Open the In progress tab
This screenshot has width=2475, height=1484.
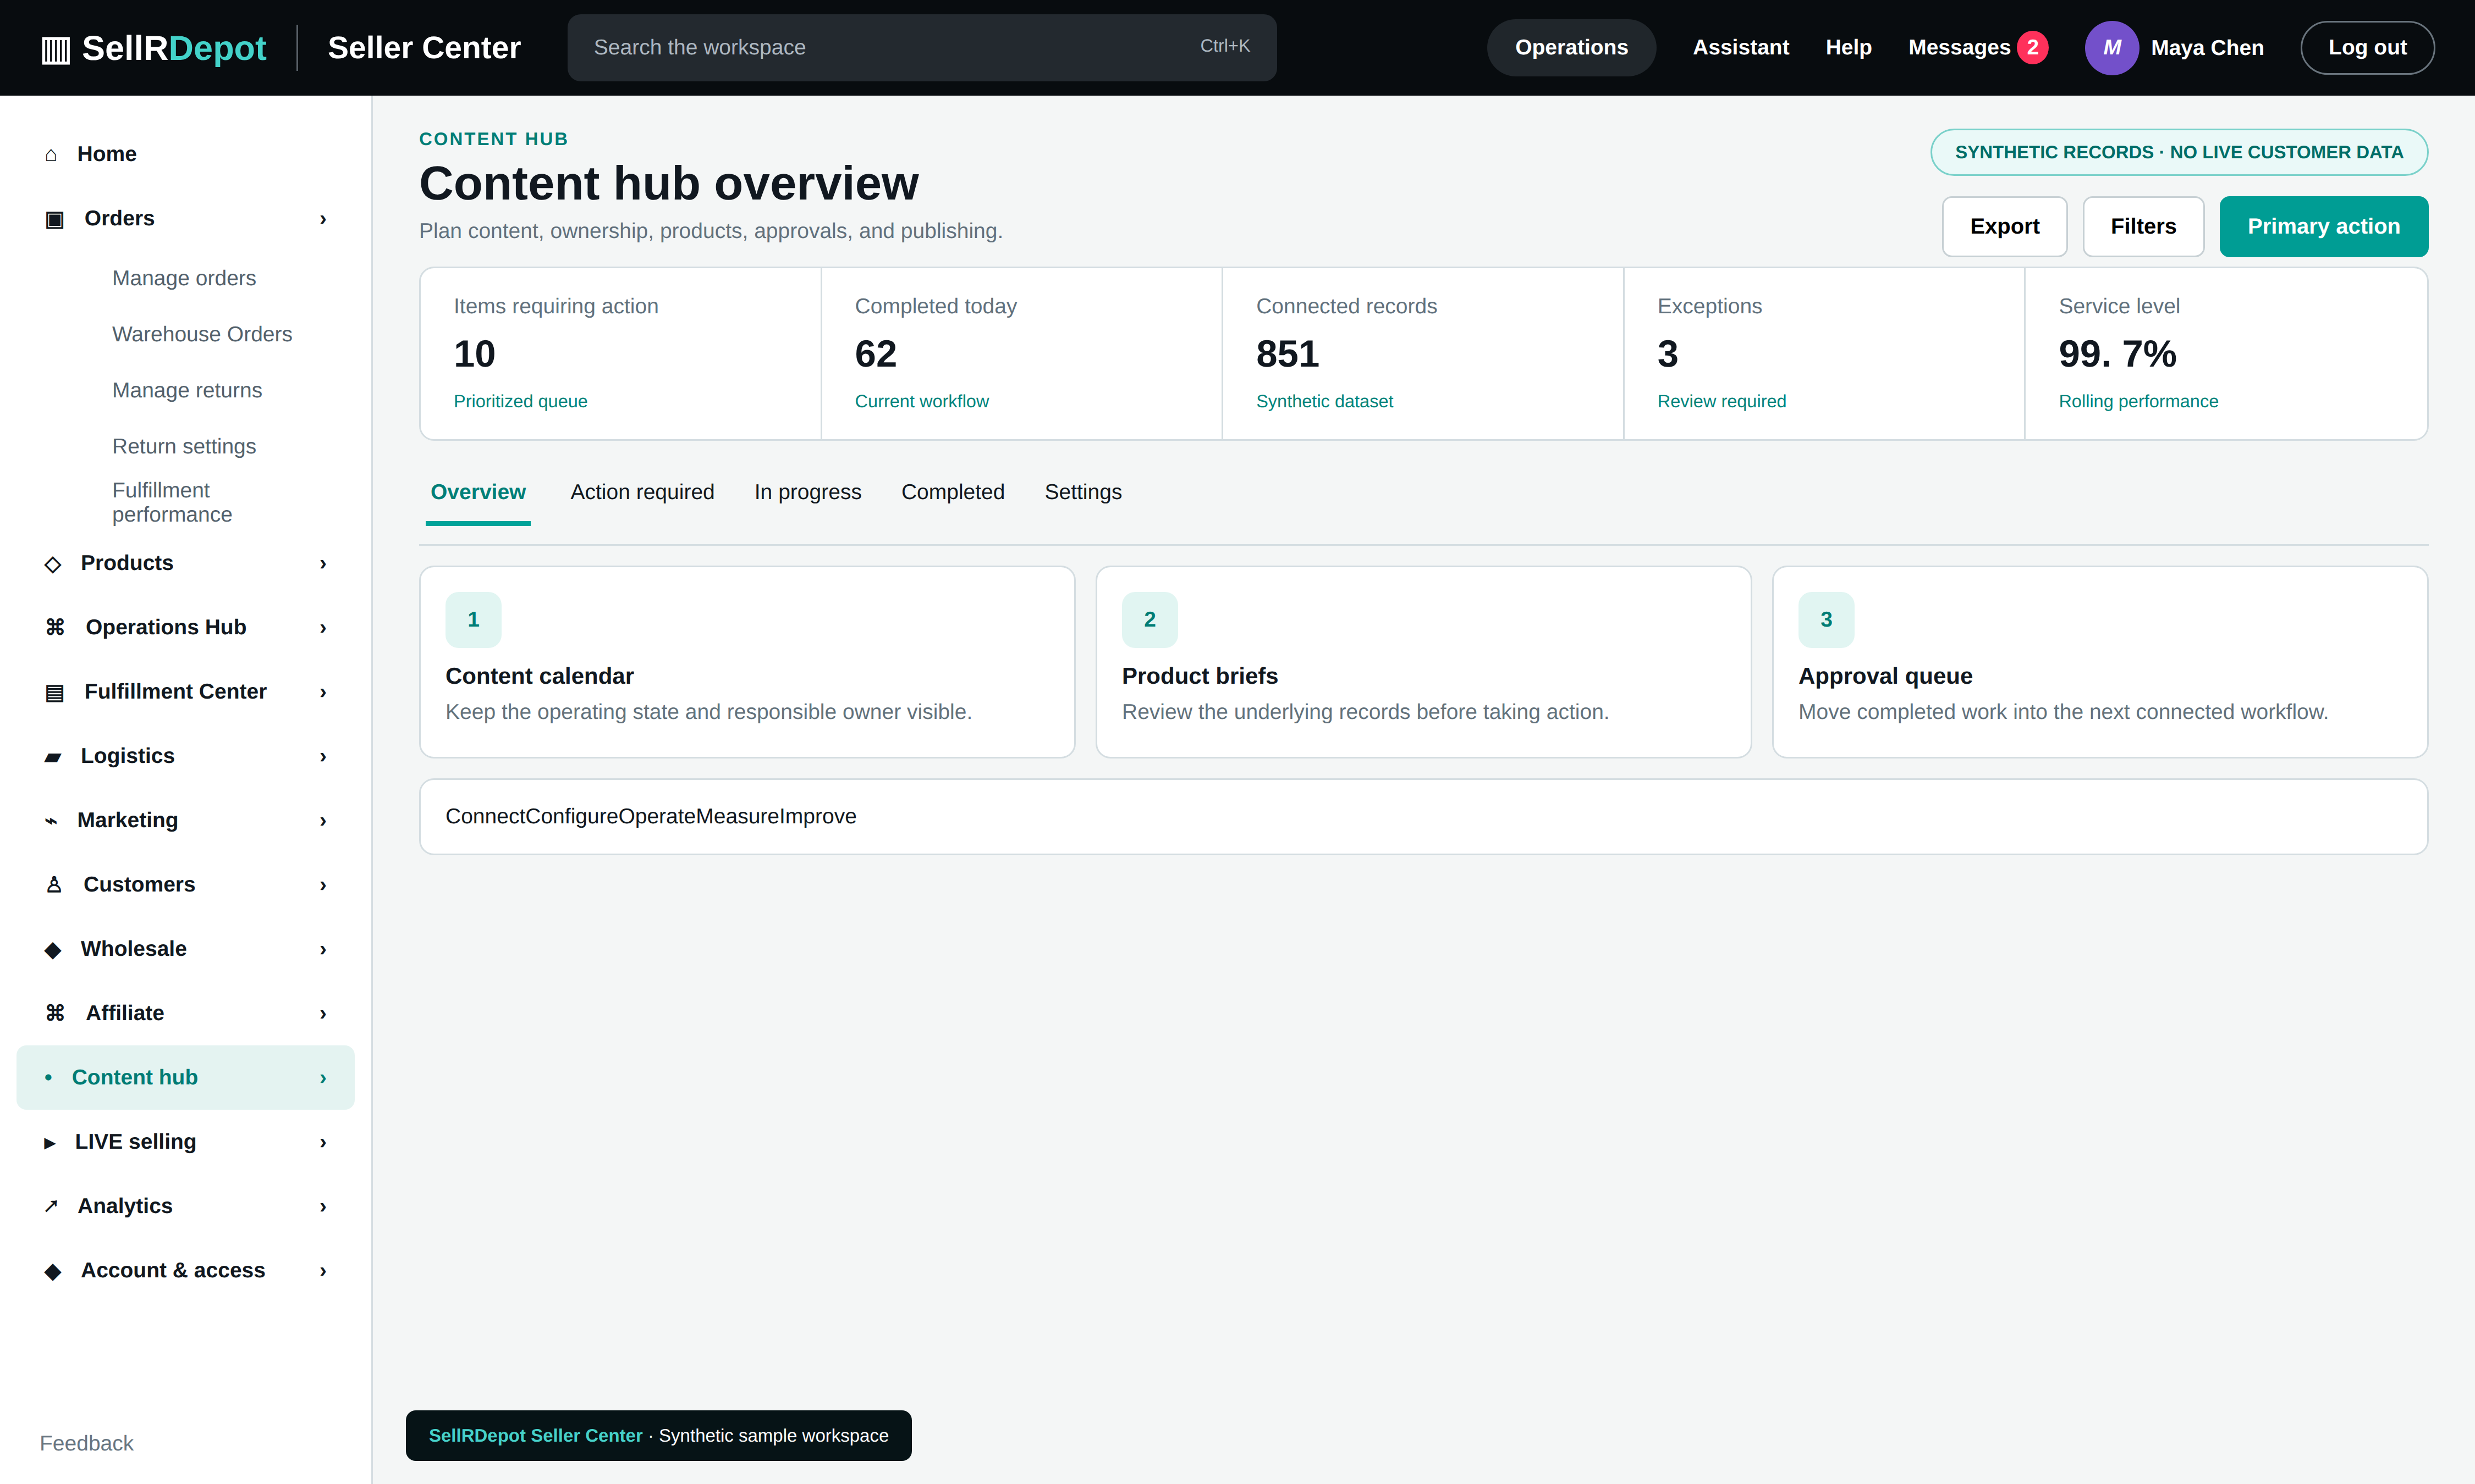807,492
